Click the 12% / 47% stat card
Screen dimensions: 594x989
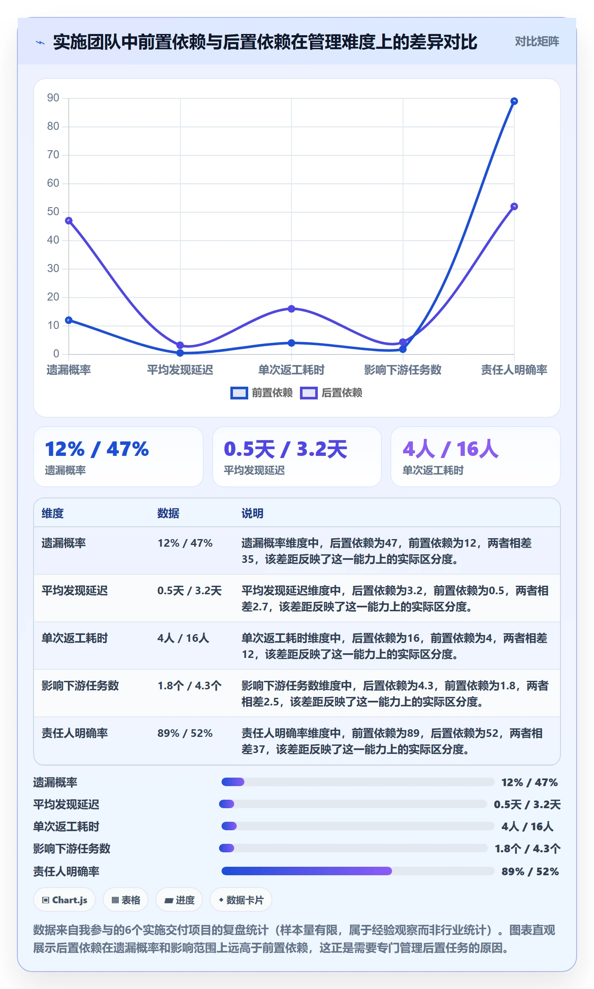pyautogui.click(x=118, y=457)
